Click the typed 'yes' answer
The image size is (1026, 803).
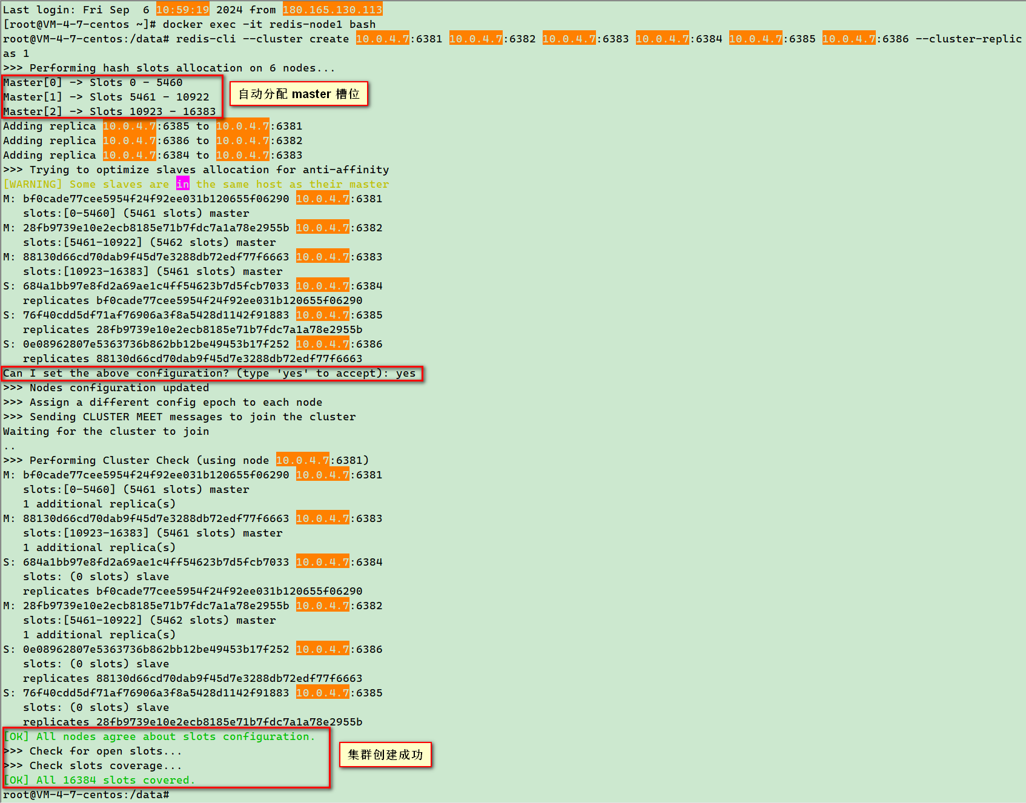406,373
